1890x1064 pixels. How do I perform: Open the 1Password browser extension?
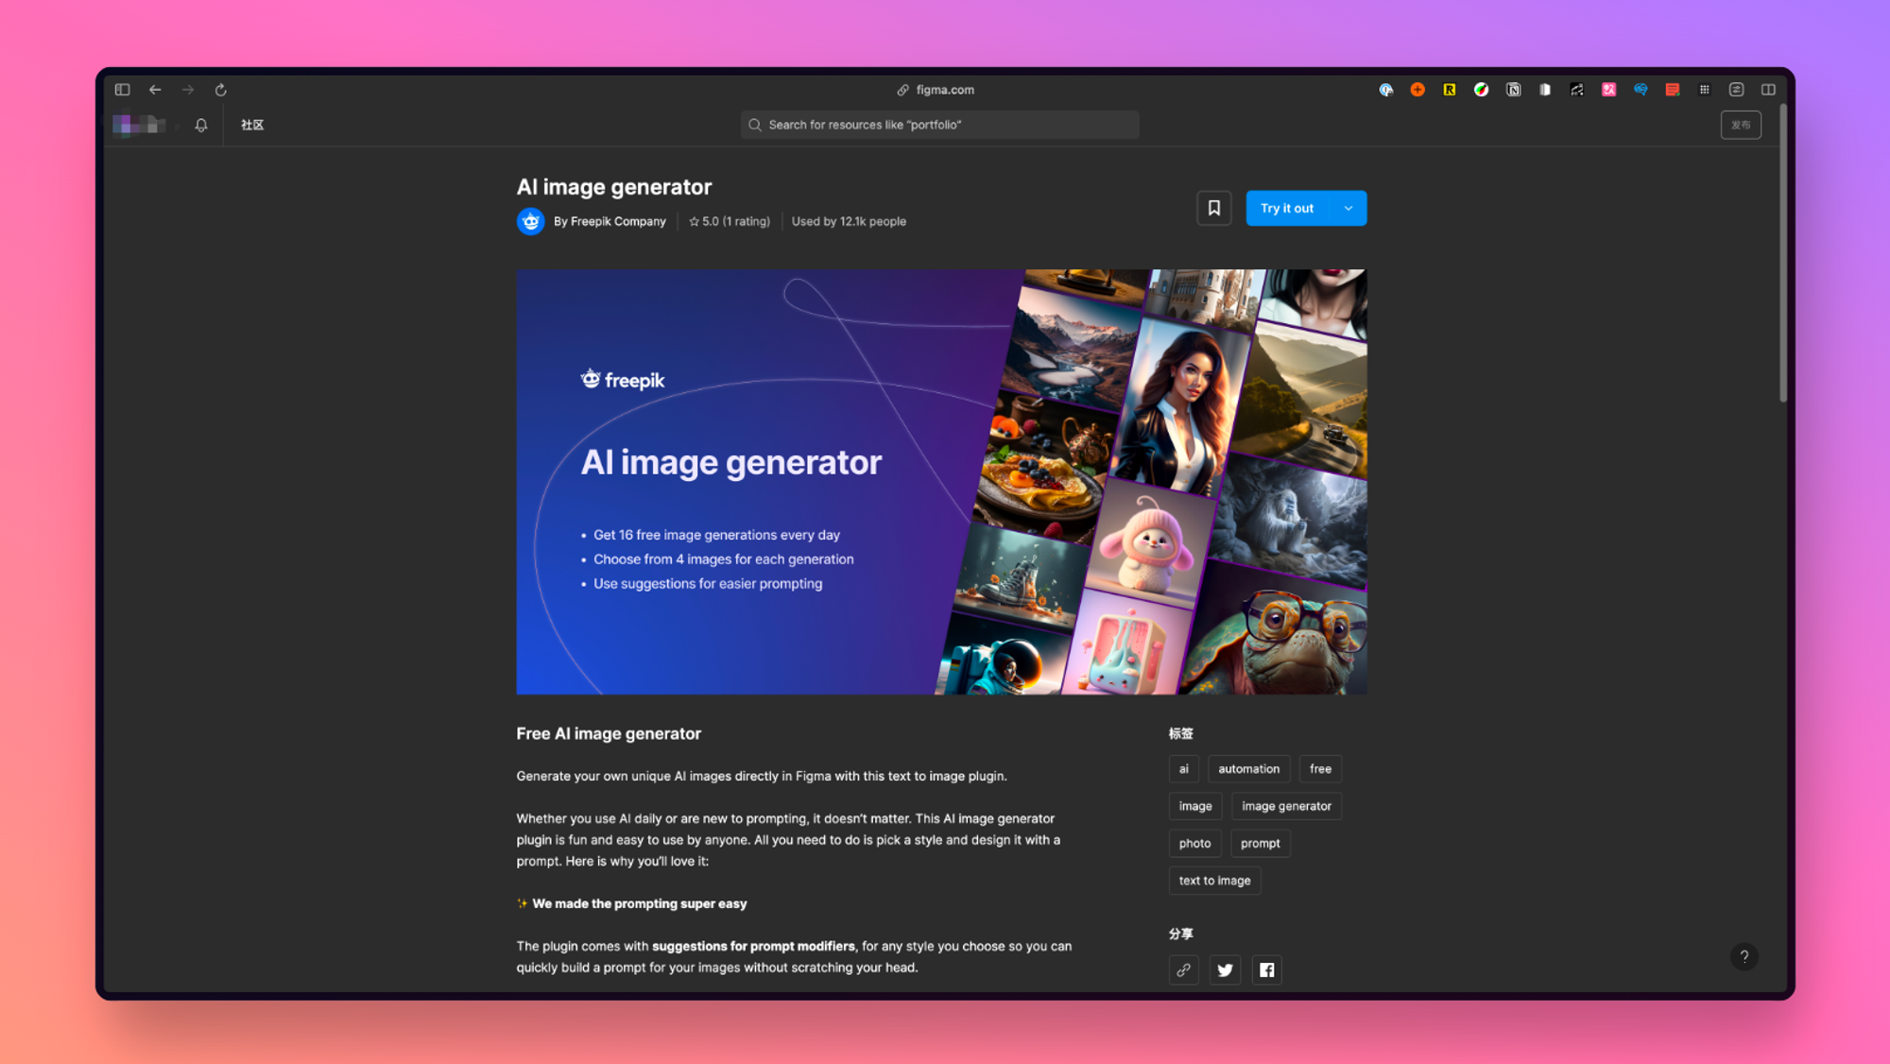point(1386,90)
